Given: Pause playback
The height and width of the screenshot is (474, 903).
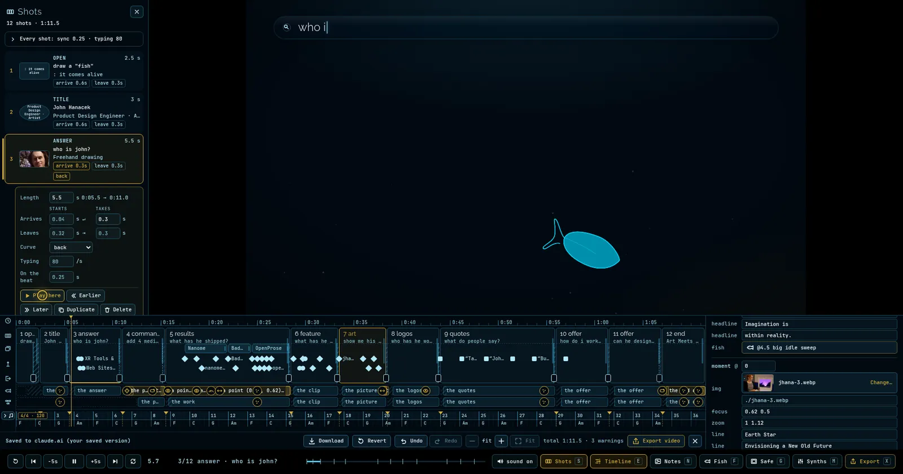Looking at the screenshot, I should pos(74,461).
